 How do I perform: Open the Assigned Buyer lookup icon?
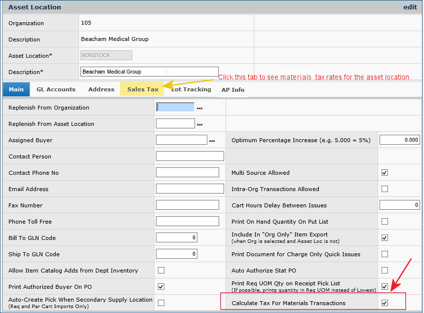(x=212, y=140)
